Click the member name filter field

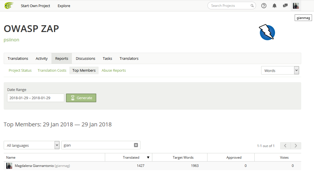tap(101, 145)
